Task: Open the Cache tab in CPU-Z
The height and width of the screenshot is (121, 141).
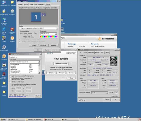Action: coord(85,53)
